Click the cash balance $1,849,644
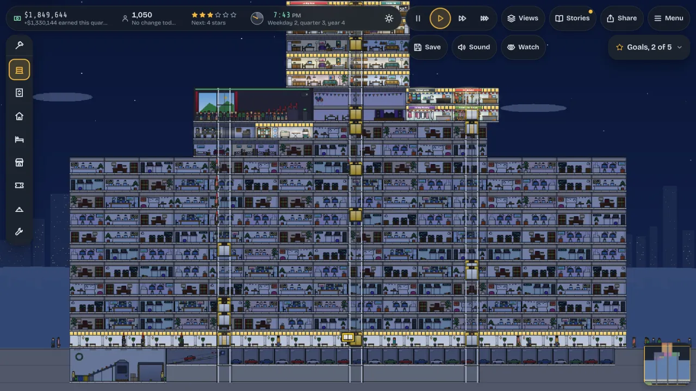 click(46, 15)
